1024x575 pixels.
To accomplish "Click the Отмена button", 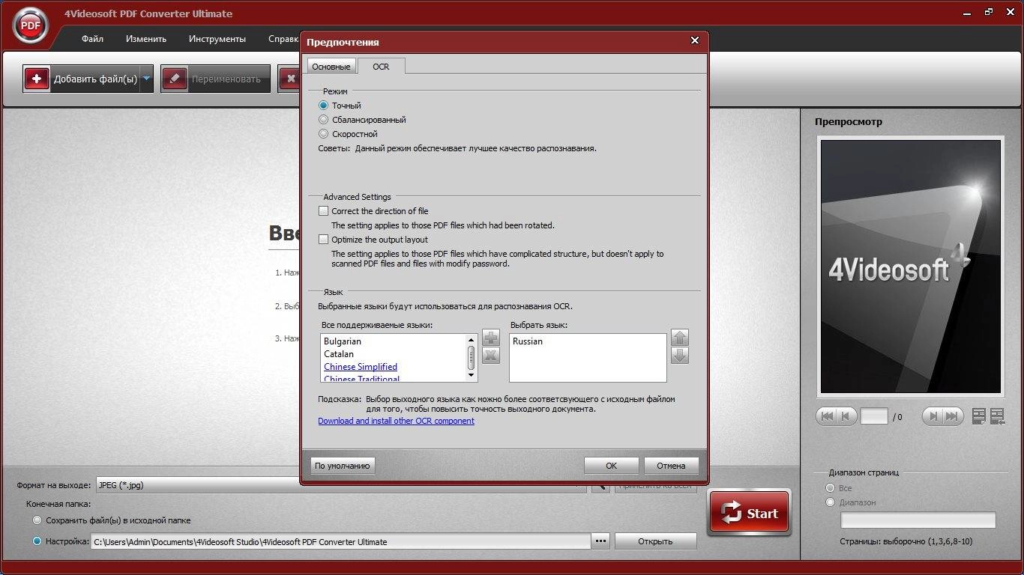I will tap(671, 466).
